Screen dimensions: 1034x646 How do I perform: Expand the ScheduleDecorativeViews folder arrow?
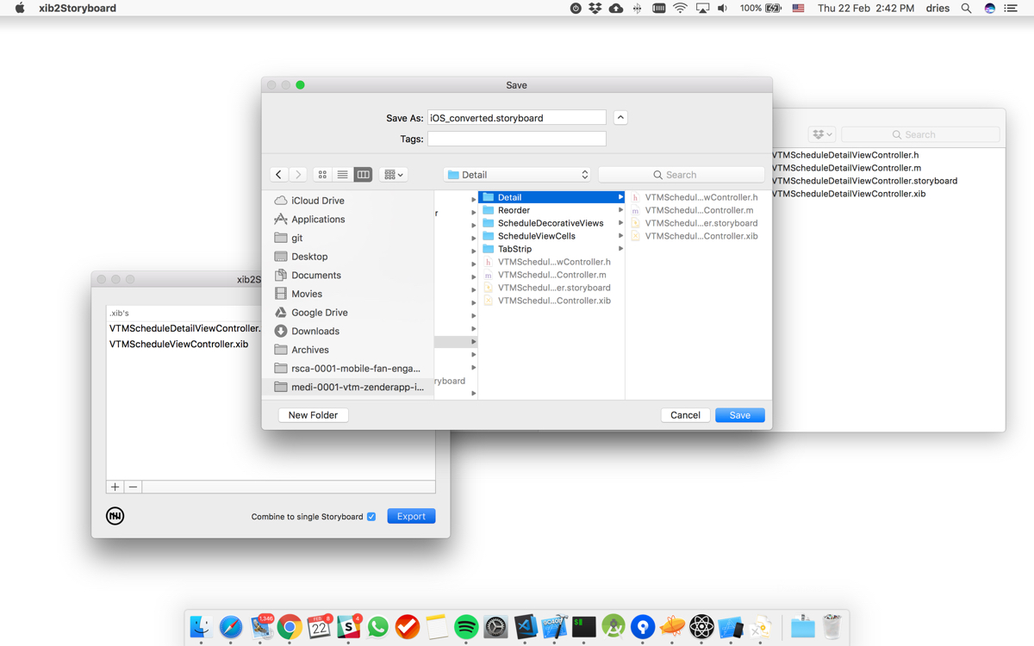point(620,223)
